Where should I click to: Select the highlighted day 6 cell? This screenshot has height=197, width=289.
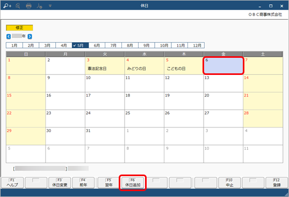223,66
